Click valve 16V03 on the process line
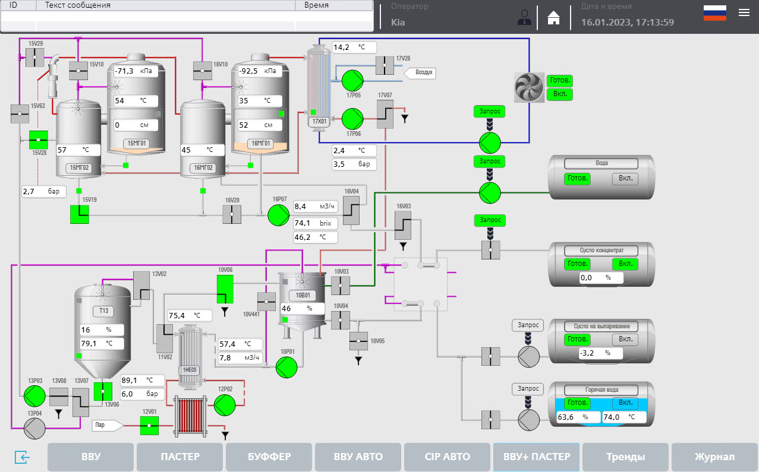Image resolution: width=759 pixels, height=472 pixels. pyautogui.click(x=402, y=224)
